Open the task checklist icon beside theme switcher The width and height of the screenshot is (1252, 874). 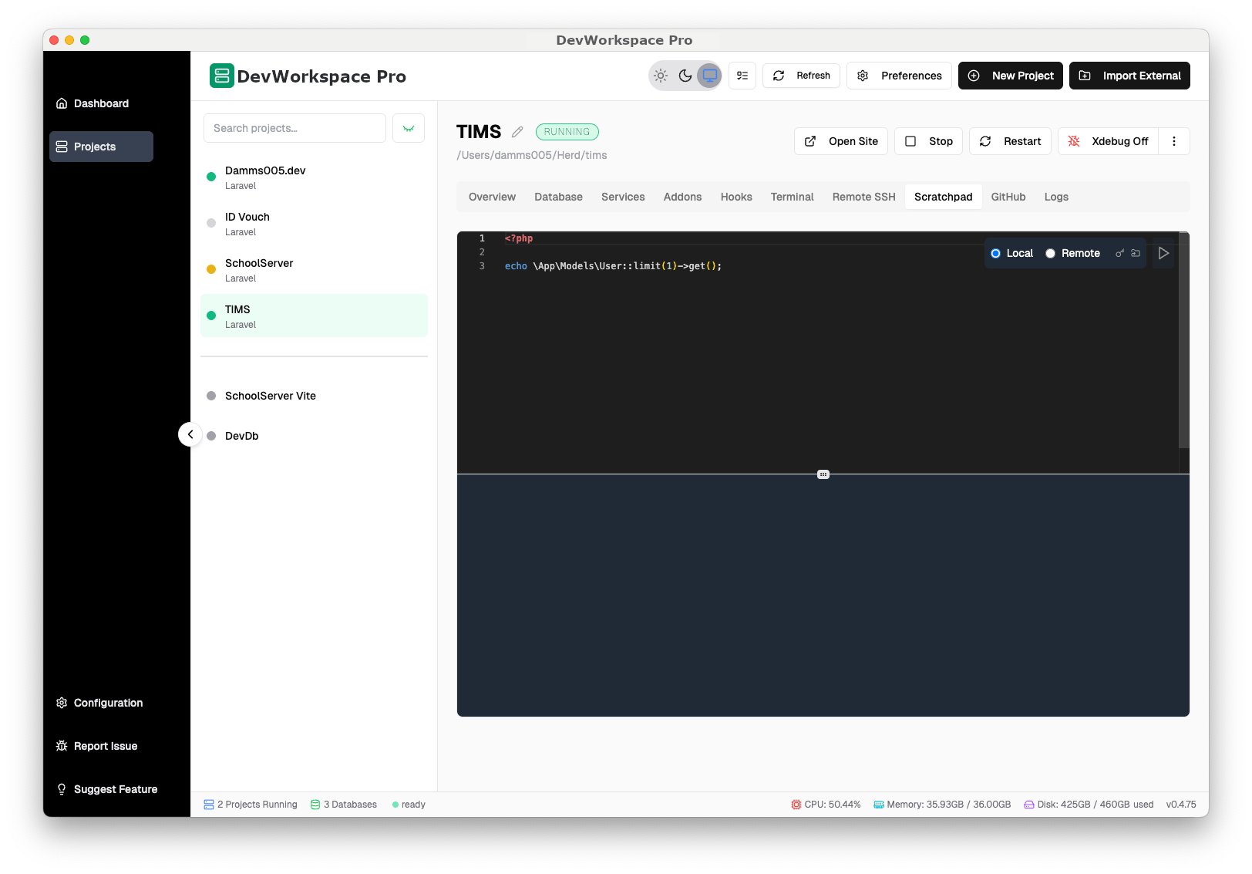pos(742,75)
